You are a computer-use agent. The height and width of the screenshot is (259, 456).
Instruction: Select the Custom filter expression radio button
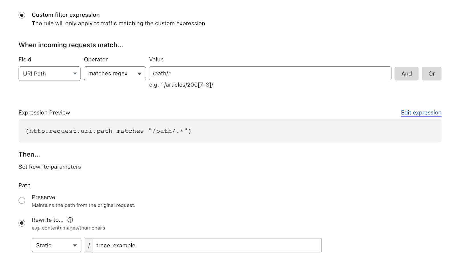tap(22, 15)
